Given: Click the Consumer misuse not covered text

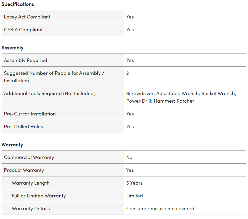Looking at the screenshot, I should click(160, 209).
